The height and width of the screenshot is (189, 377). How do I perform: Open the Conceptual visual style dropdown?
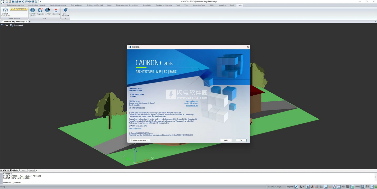pos(18,25)
